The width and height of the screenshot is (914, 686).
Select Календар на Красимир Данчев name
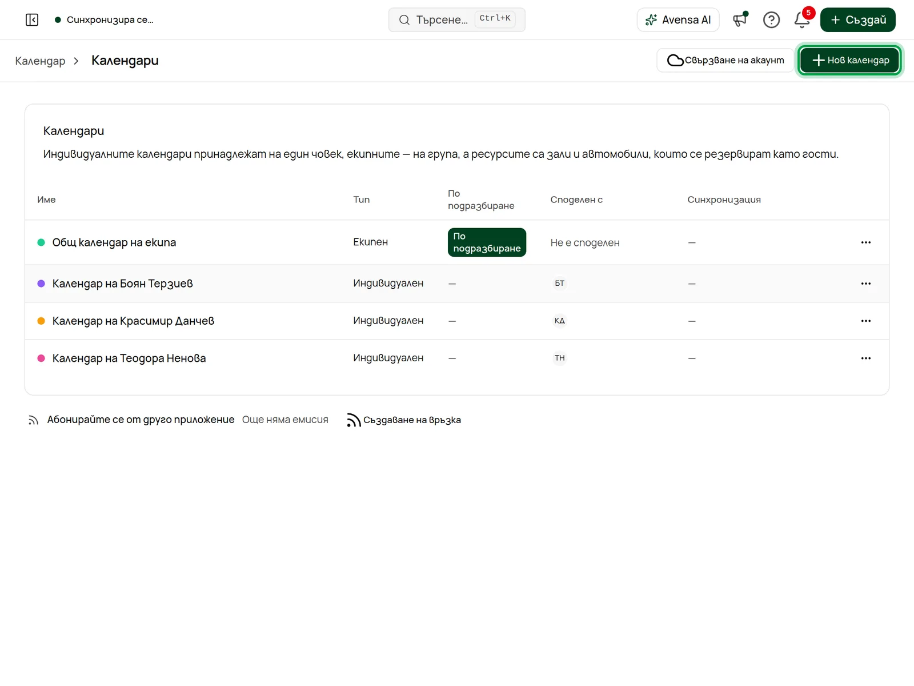coord(133,321)
